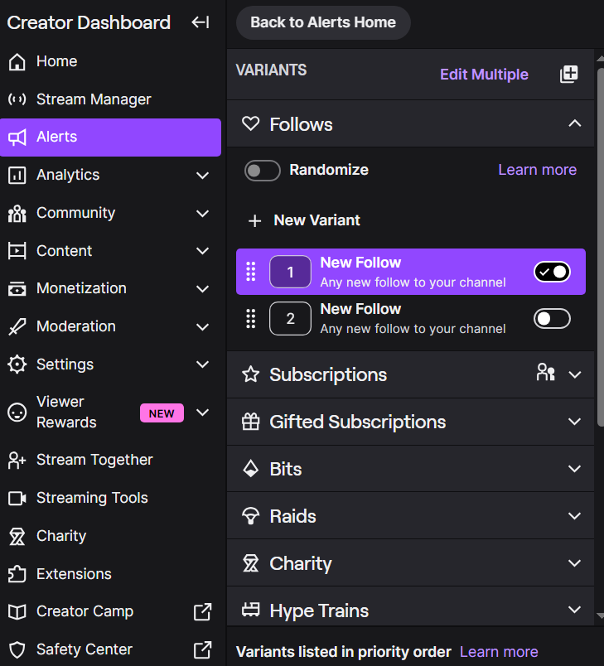Click the Hype Trains train icon
Image resolution: width=604 pixels, height=666 pixels.
coord(250,610)
